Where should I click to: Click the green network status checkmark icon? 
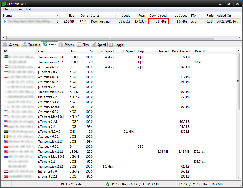108,184
